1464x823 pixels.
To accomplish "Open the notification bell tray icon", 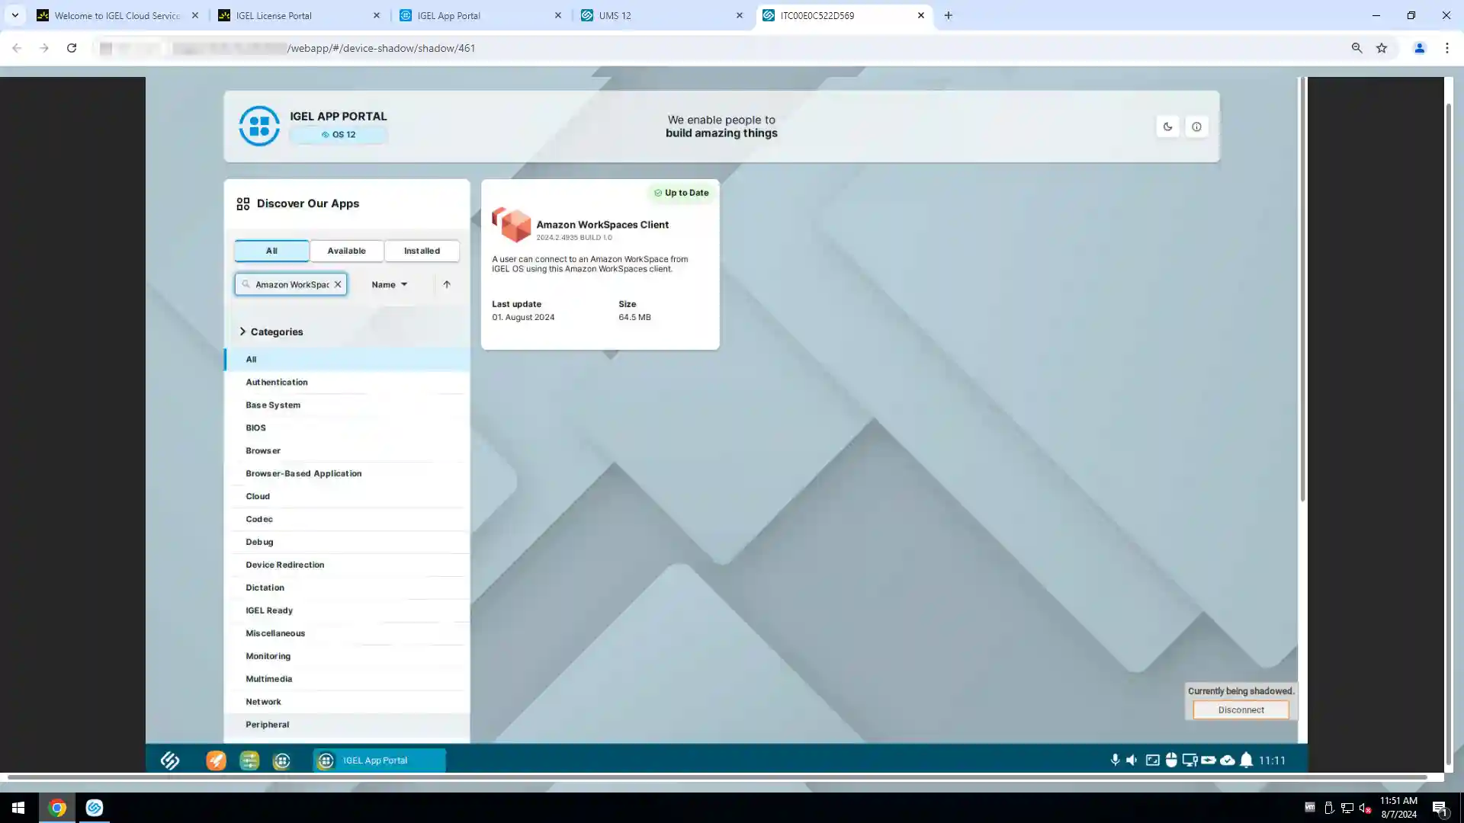I will click(1246, 760).
